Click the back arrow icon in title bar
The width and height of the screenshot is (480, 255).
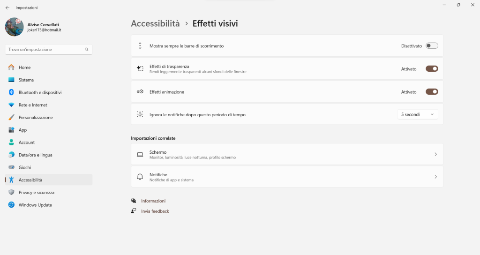(7, 7)
